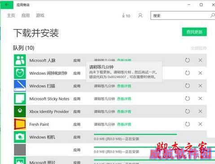215x164 pixels.
Task: Cancel the Windows 扫描 download
Action: point(200,86)
